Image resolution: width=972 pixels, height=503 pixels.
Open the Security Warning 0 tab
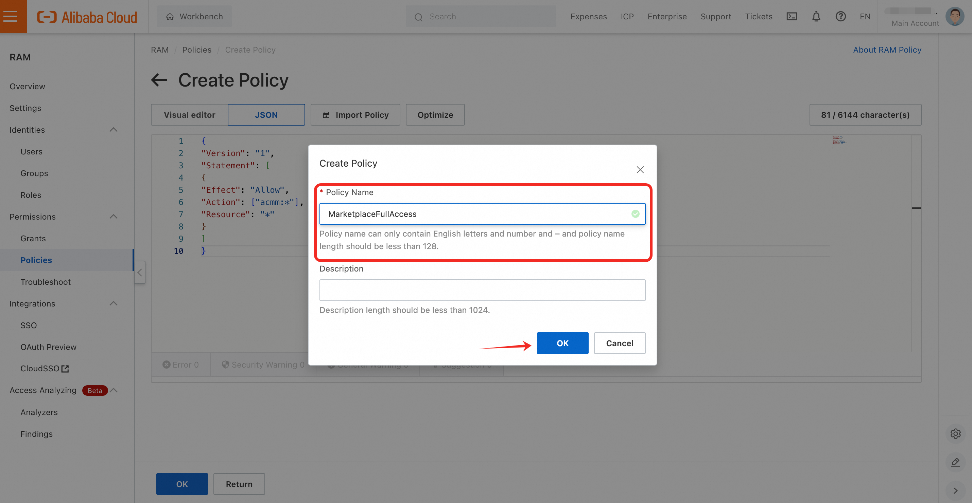click(263, 365)
